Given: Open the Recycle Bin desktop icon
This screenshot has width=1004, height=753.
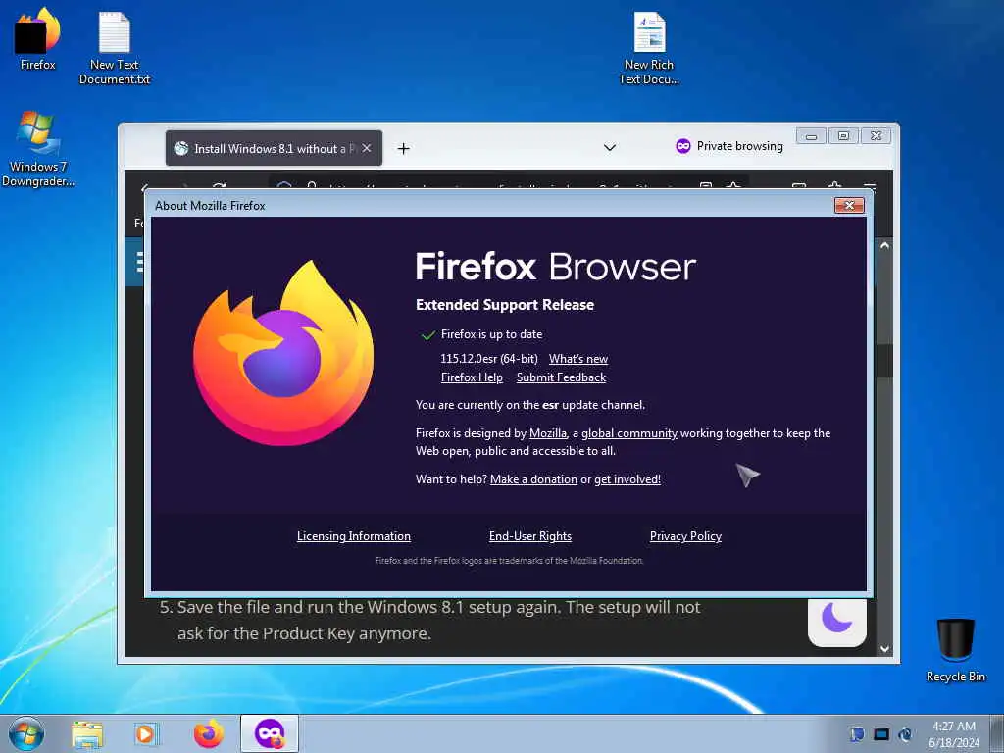Looking at the screenshot, I should pyautogui.click(x=955, y=650).
